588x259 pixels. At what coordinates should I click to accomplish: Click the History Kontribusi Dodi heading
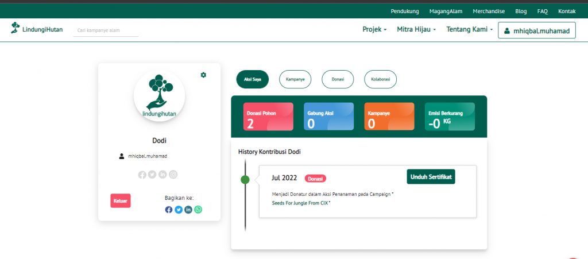[269, 152]
